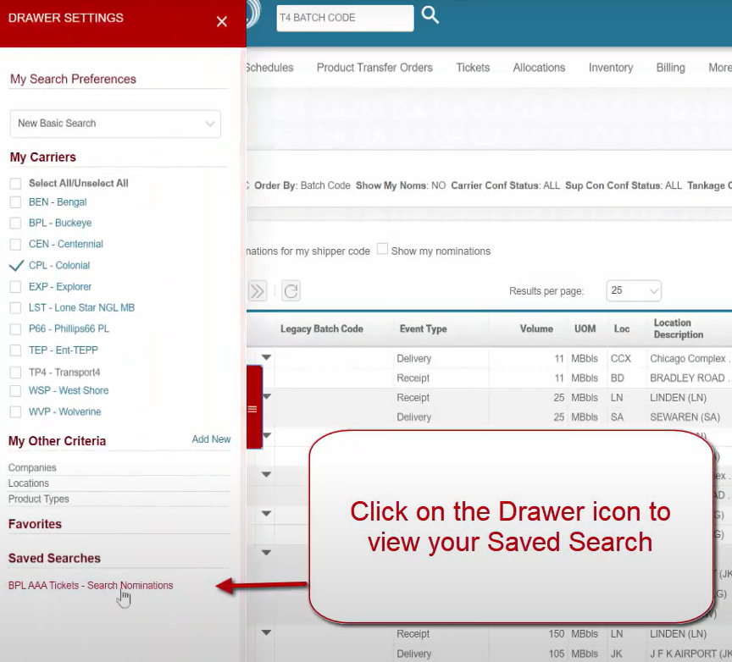732x662 pixels.
Task: Select the Inventory menu item
Action: tap(610, 68)
